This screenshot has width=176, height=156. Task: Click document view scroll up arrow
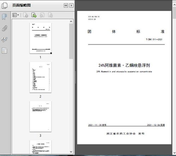coord(175,5)
